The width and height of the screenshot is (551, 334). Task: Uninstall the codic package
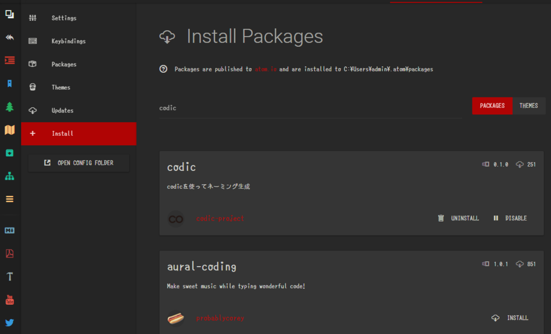[458, 218]
